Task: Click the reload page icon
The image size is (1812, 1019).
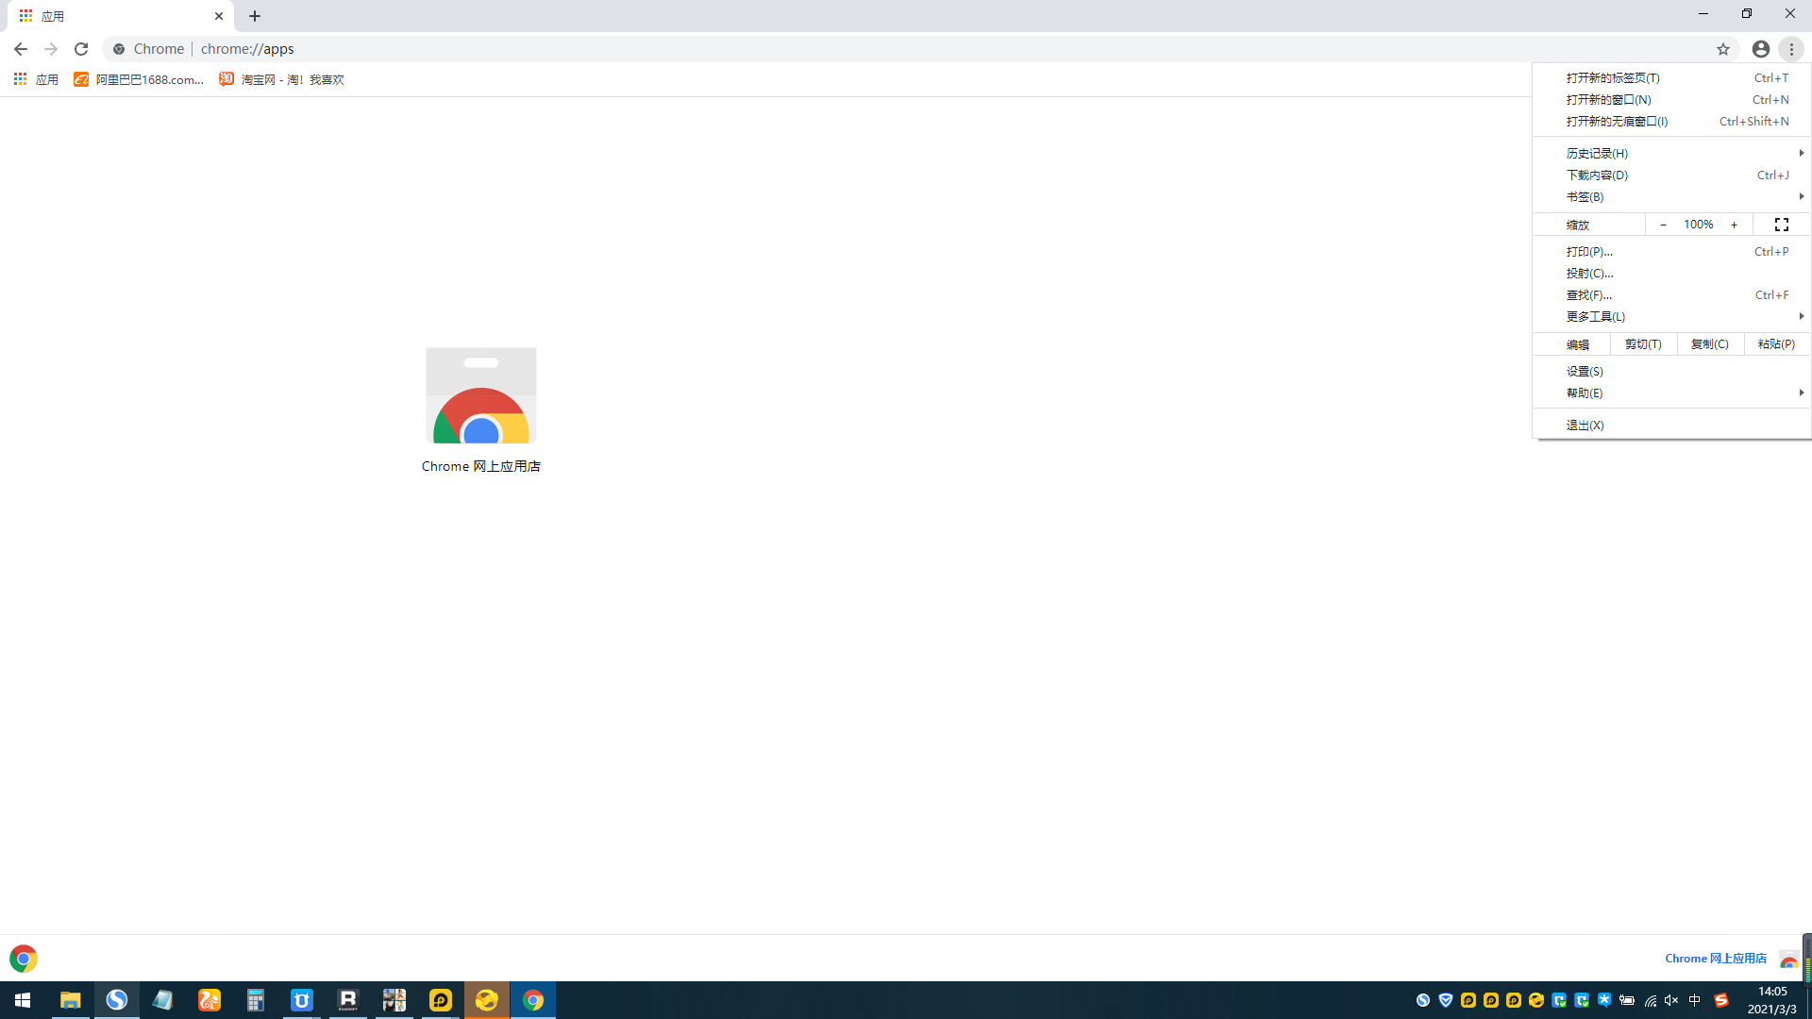Action: (x=81, y=49)
